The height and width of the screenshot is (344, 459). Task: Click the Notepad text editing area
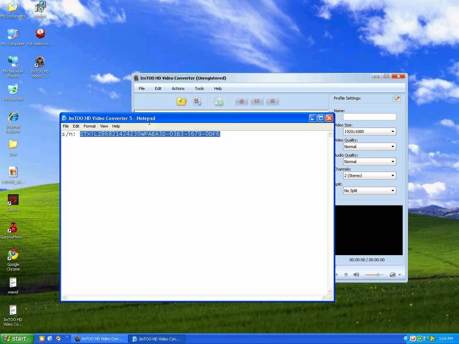(x=195, y=212)
